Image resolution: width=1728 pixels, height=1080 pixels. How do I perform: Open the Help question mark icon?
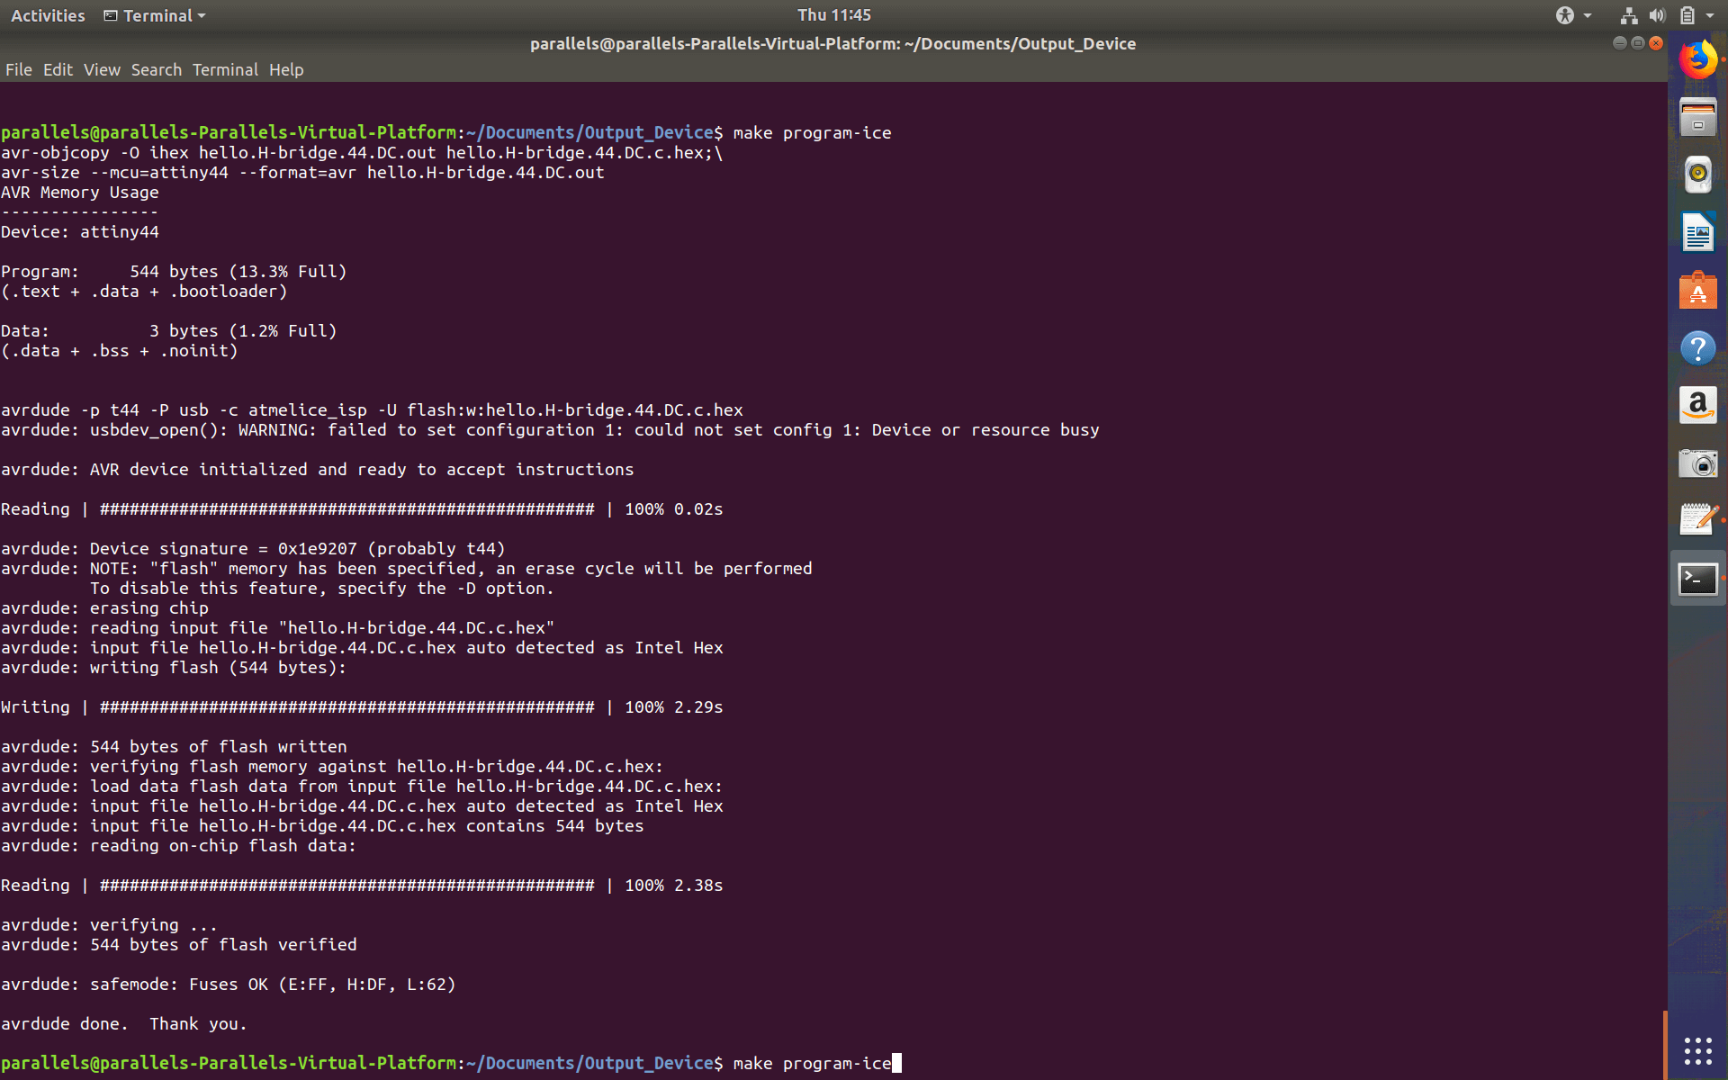click(x=1697, y=348)
